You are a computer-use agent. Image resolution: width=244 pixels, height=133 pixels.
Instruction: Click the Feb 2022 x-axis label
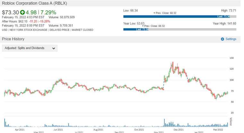point(218,129)
